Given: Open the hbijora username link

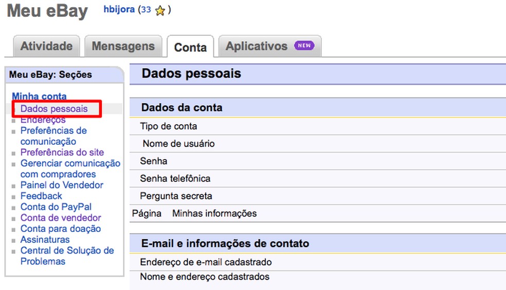Looking at the screenshot, I should point(119,9).
